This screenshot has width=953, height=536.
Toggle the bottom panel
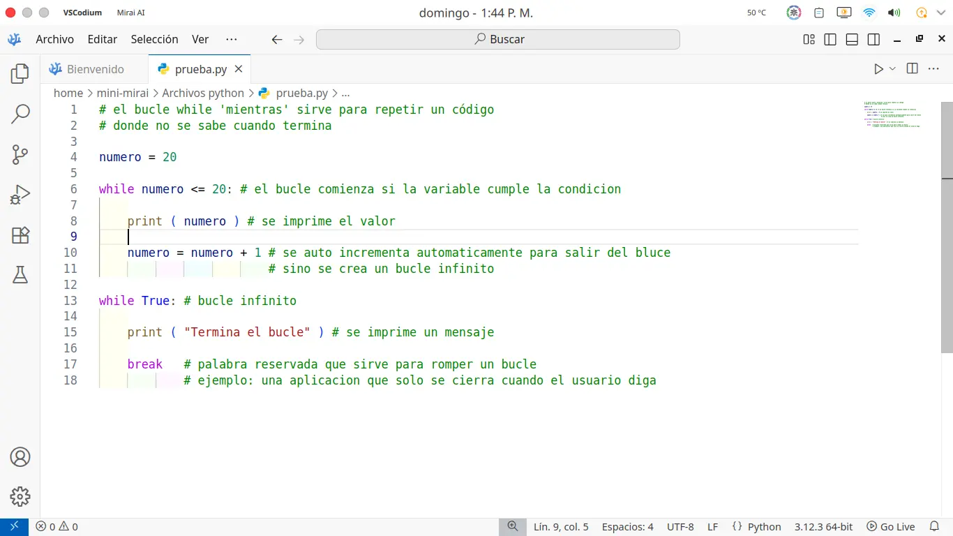pos(852,40)
